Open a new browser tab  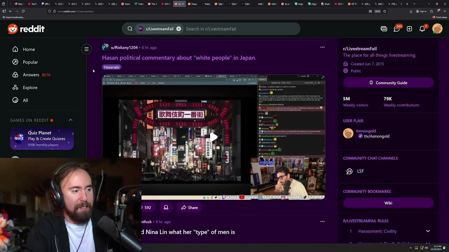pyautogui.click(x=407, y=4)
